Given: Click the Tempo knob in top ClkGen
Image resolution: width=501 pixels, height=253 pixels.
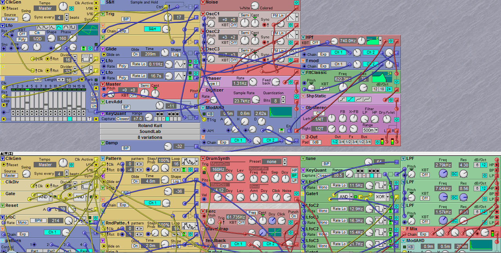Looking at the screenshot, I should click(63, 6).
